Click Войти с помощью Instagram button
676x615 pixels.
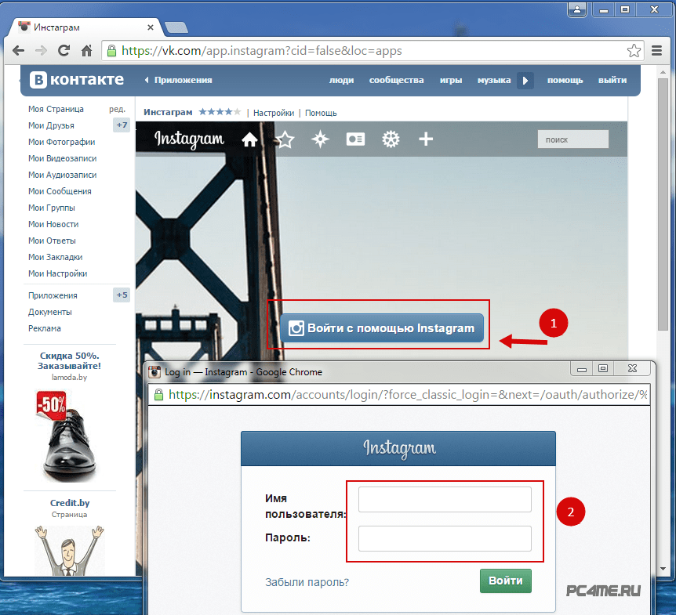383,328
